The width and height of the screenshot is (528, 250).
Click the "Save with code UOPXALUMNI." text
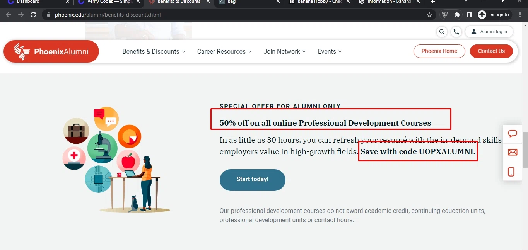tap(418, 151)
